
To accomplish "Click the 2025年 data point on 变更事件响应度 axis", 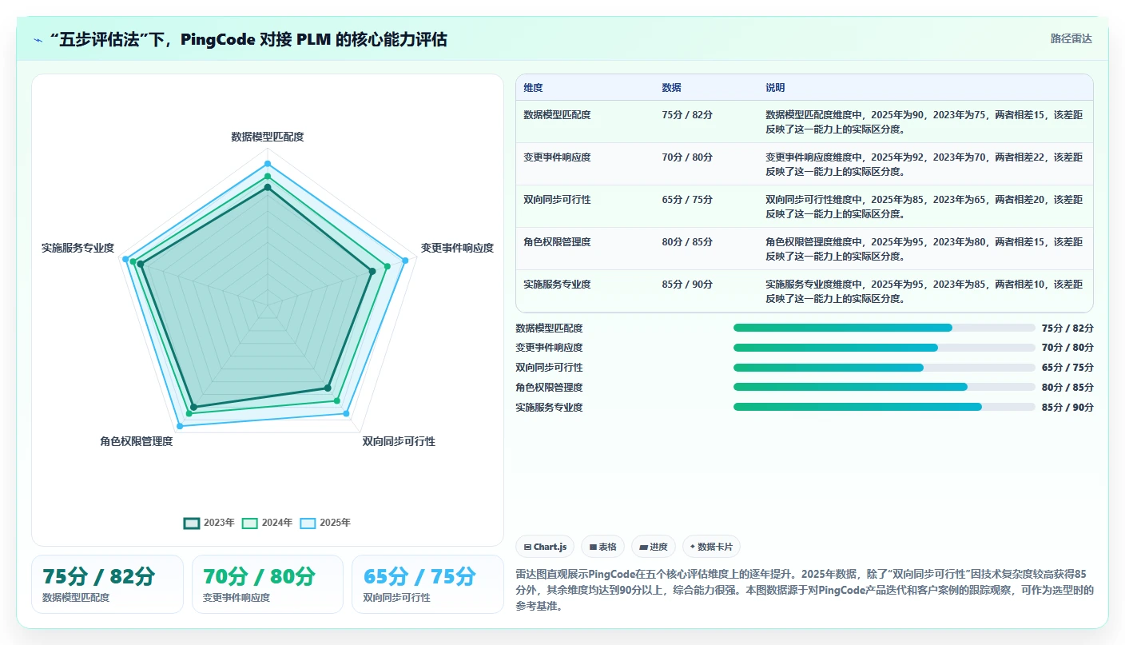I will 405,261.
